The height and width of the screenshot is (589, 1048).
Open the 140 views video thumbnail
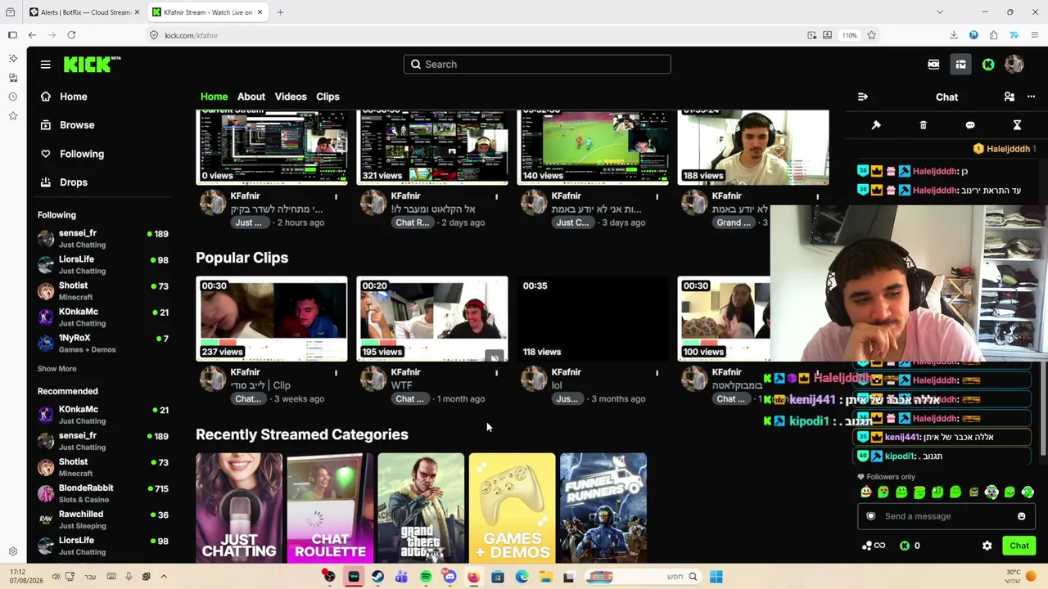(593, 147)
